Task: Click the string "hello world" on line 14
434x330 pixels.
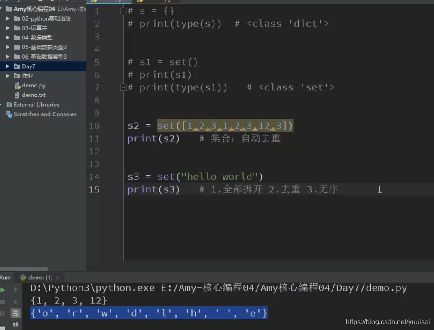Action: [220, 177]
